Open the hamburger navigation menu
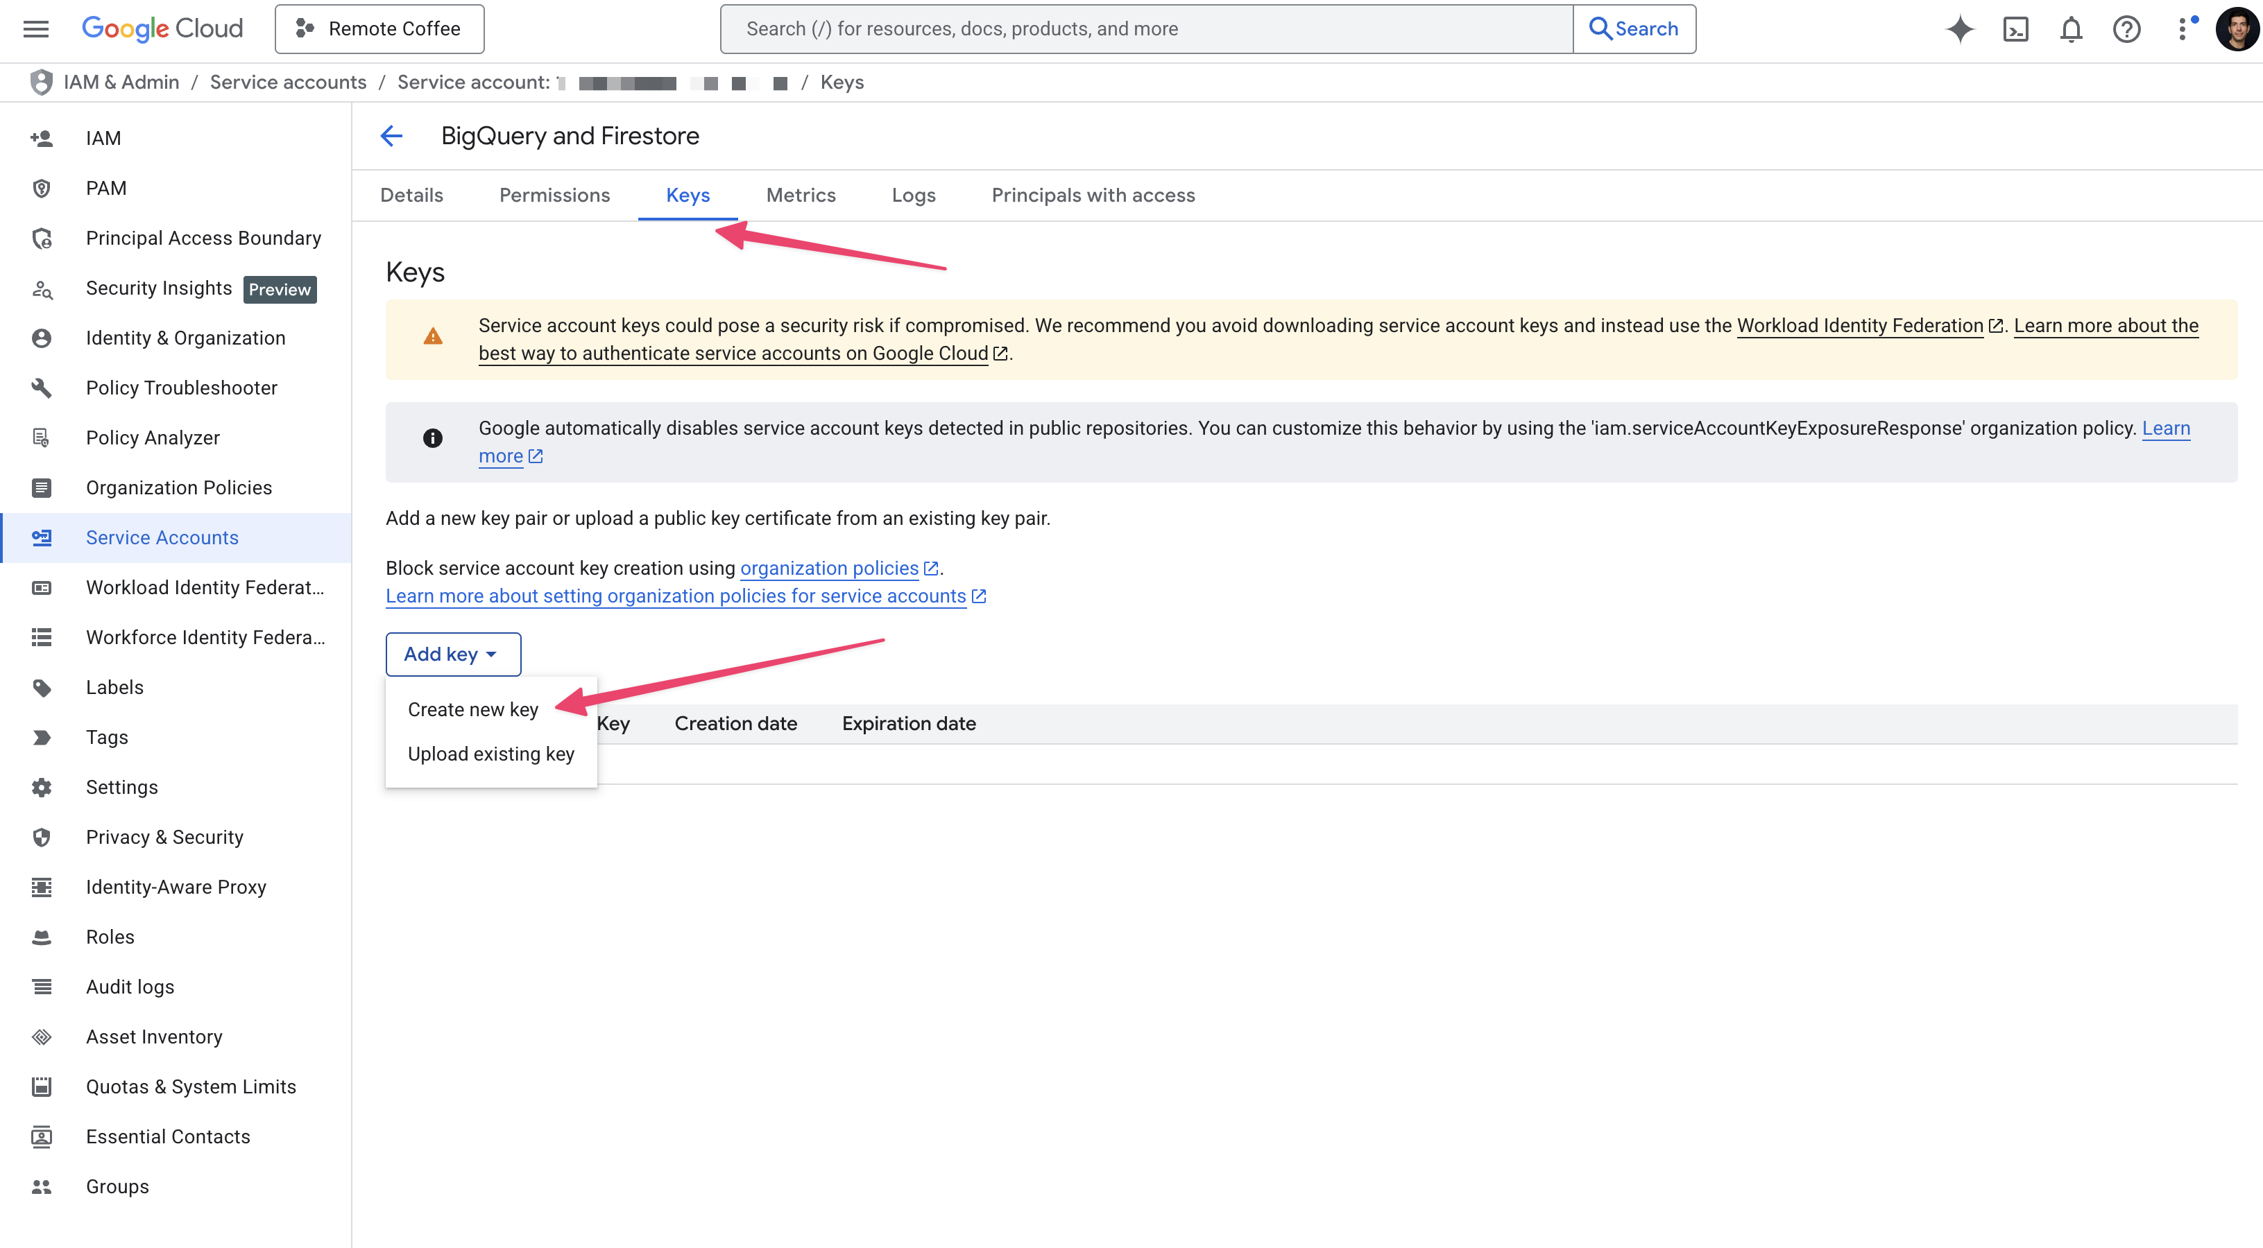The image size is (2263, 1248). [36, 29]
